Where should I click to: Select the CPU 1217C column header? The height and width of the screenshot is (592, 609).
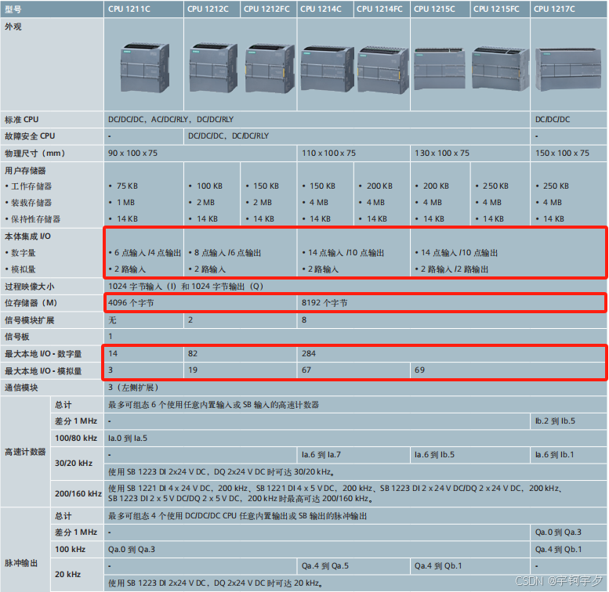click(568, 9)
